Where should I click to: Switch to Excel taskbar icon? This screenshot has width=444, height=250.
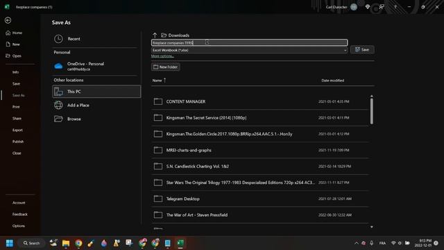(x=180, y=243)
